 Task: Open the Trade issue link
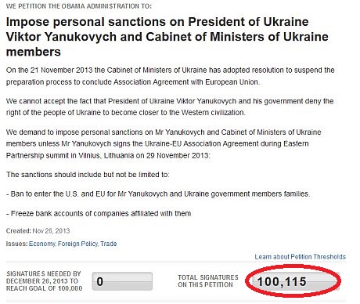click(x=109, y=244)
